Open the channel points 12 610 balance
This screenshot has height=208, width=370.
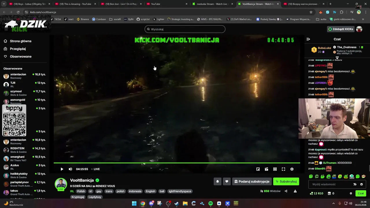317,193
